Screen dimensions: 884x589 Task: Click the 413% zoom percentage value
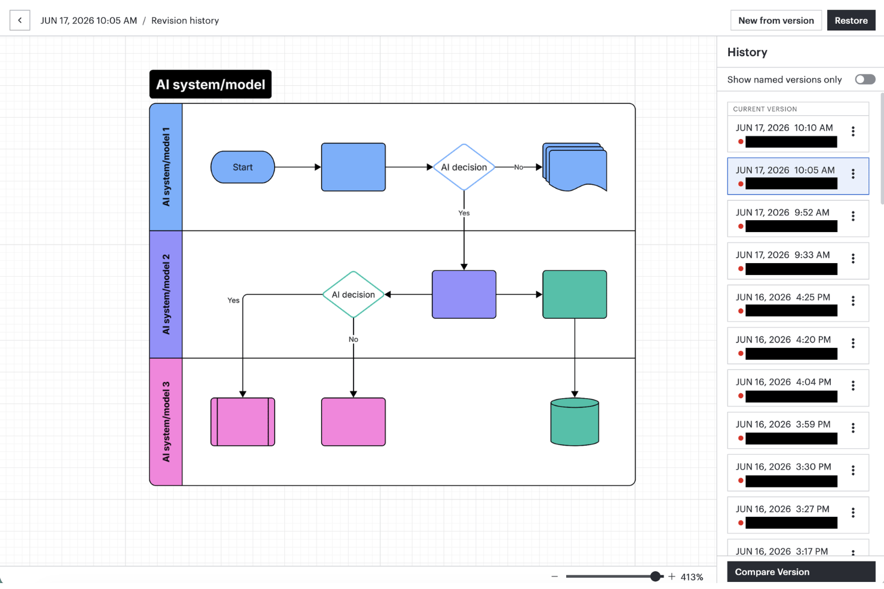(692, 577)
